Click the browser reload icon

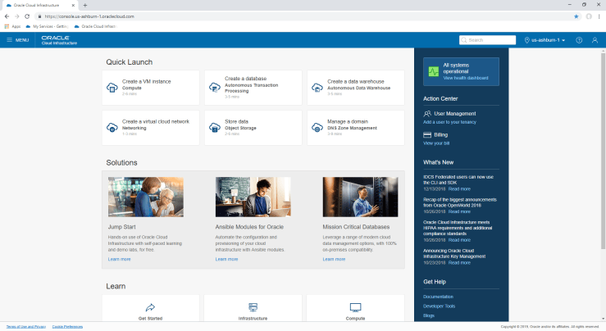[27, 16]
